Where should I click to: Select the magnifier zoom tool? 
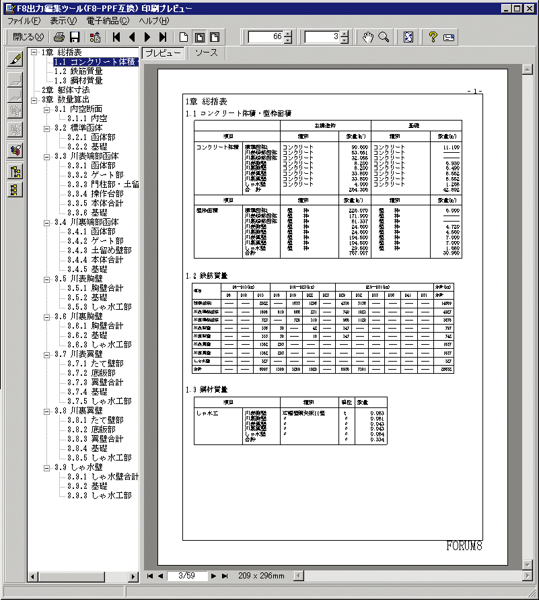384,37
